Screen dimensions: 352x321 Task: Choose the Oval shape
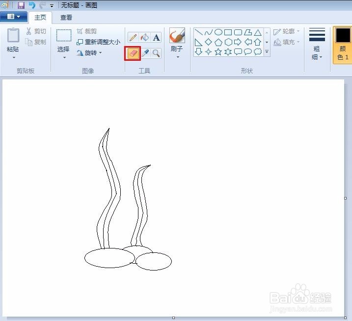(x=218, y=32)
